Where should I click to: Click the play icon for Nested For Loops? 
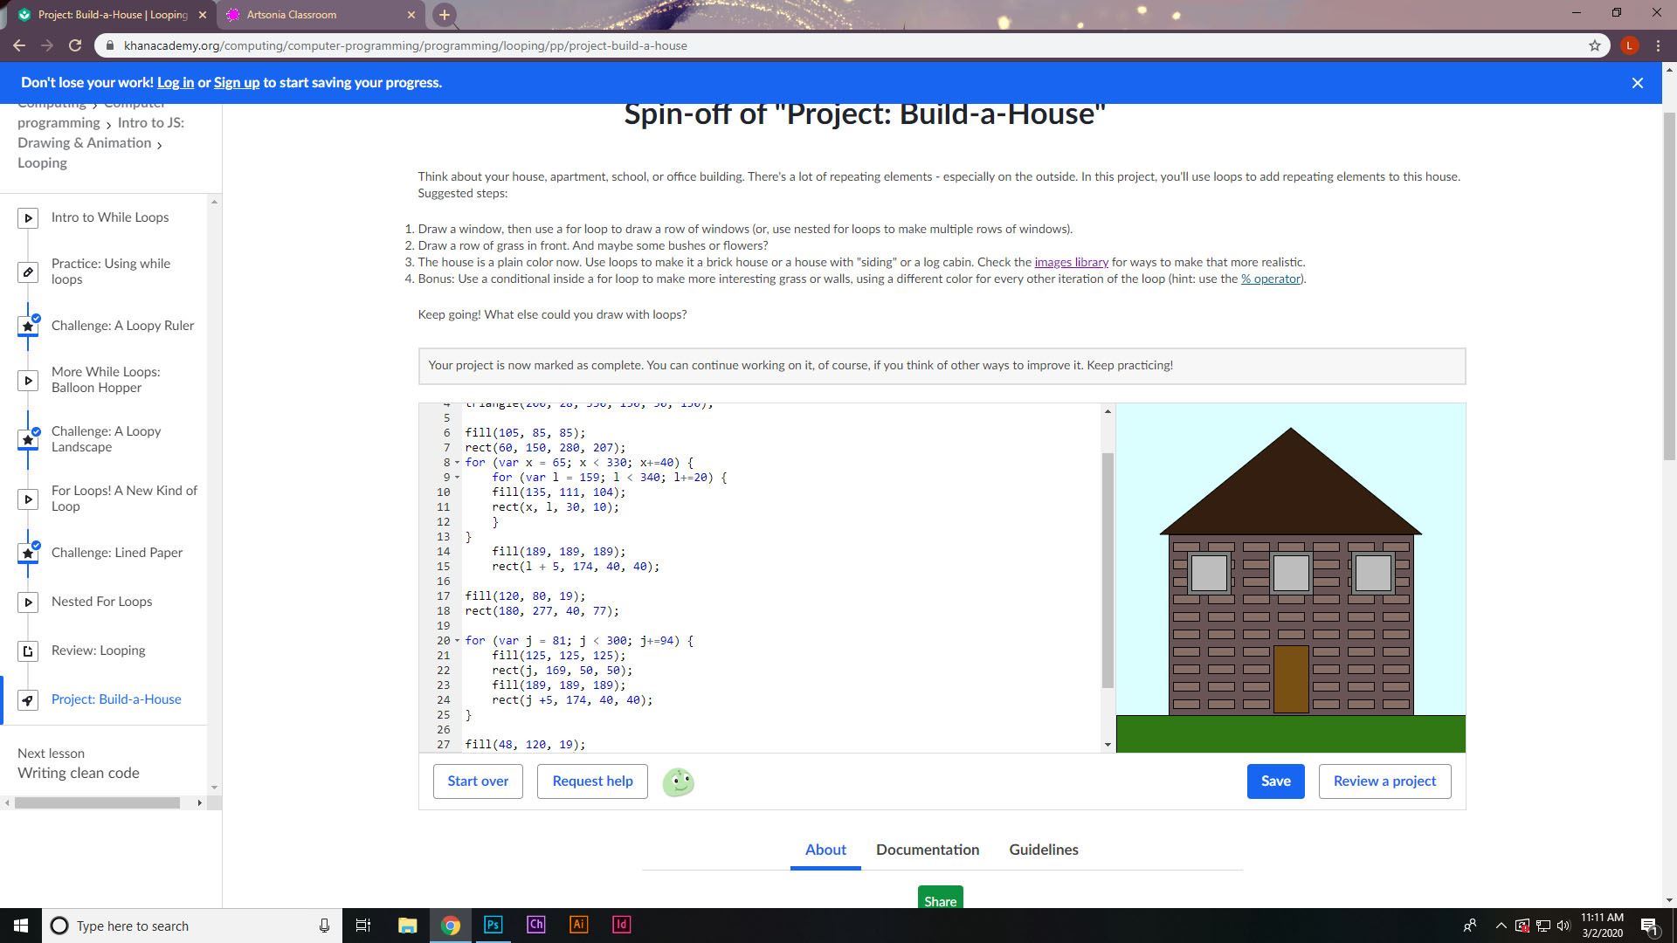[x=28, y=602]
